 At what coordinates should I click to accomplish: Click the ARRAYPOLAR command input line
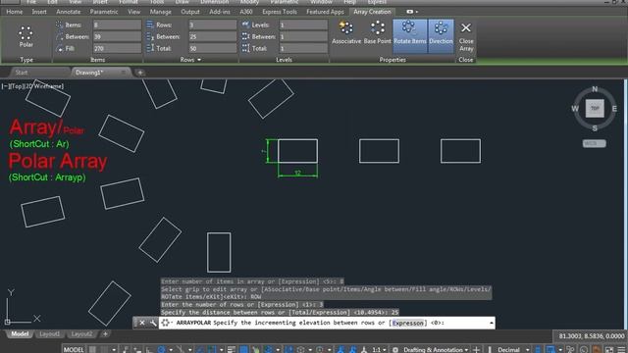coord(327,323)
